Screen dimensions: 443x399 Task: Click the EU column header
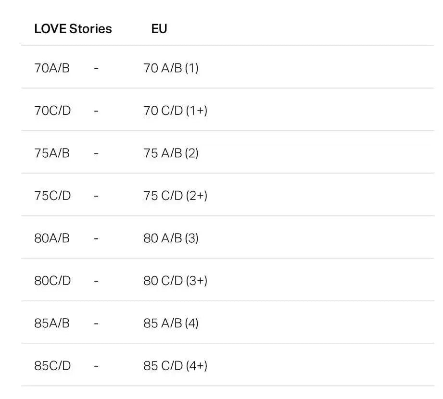(x=159, y=29)
